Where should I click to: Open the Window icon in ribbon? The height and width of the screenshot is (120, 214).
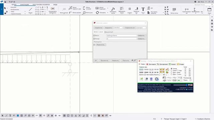(209, 10)
